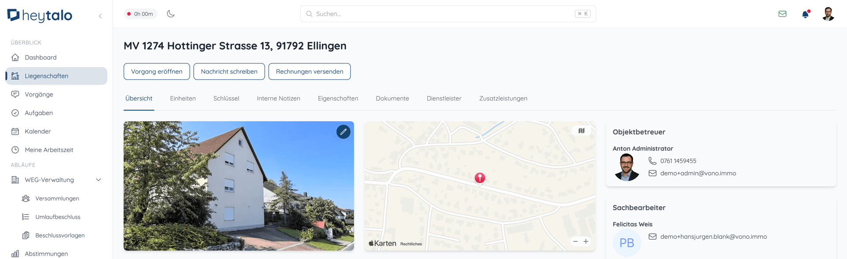Click email demo+admin@vono.immo

tap(698, 174)
